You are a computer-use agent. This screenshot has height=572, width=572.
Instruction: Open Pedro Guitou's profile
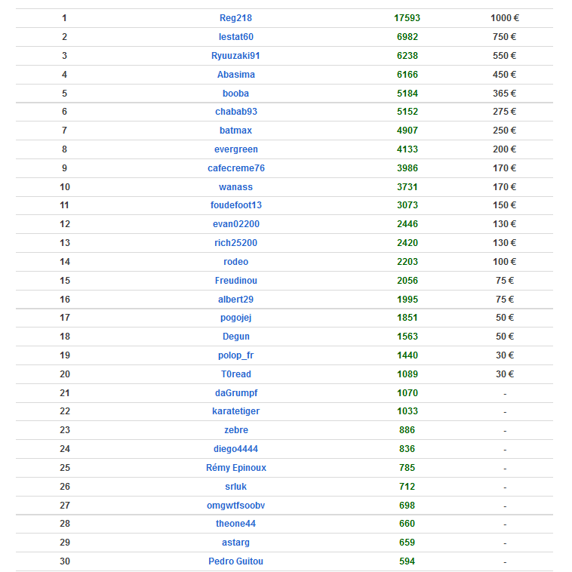235,561
